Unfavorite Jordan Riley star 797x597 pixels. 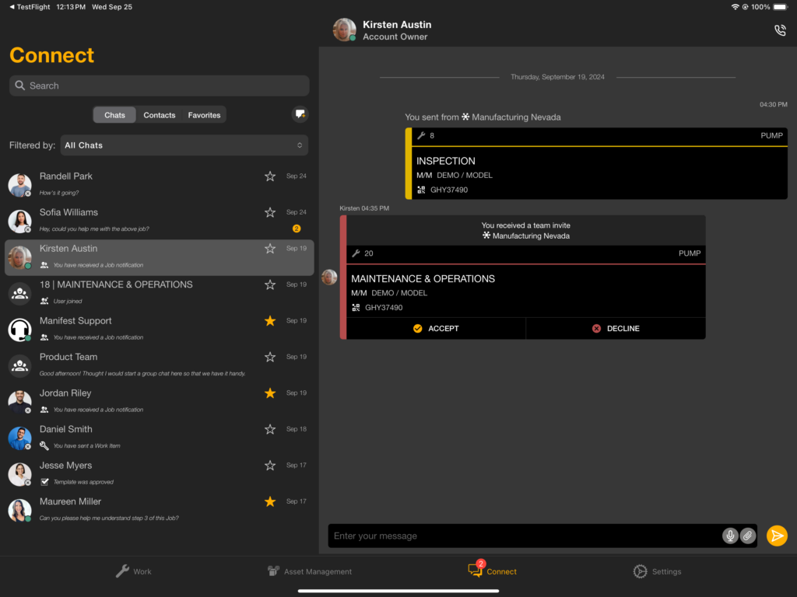pyautogui.click(x=270, y=393)
